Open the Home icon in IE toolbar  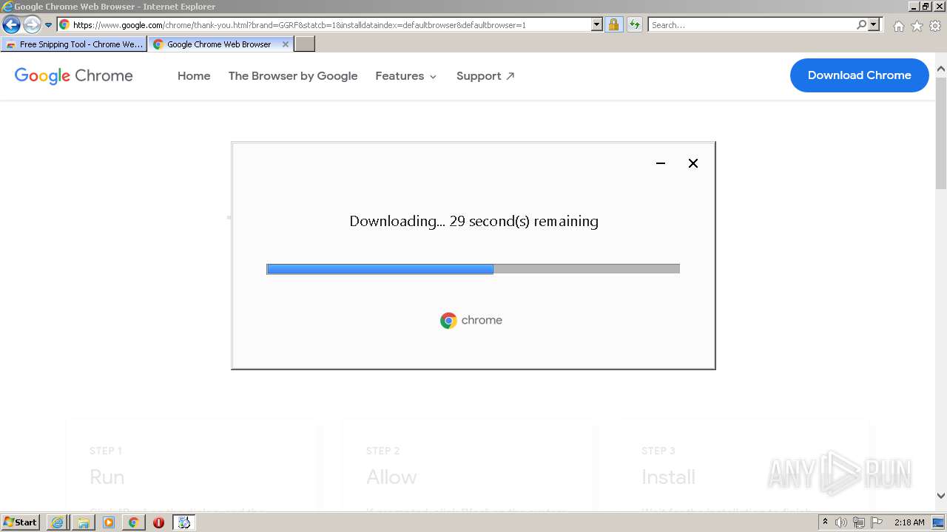click(x=898, y=26)
